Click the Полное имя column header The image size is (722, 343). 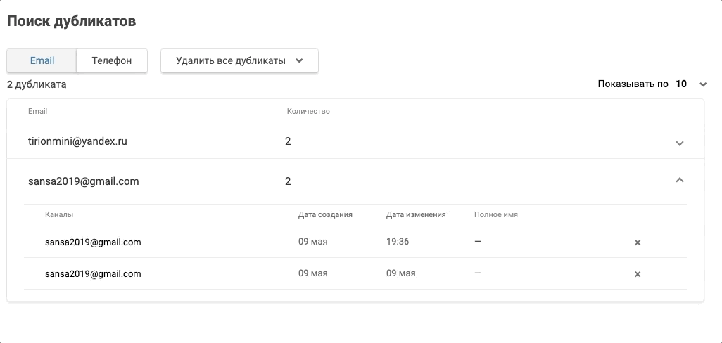496,214
